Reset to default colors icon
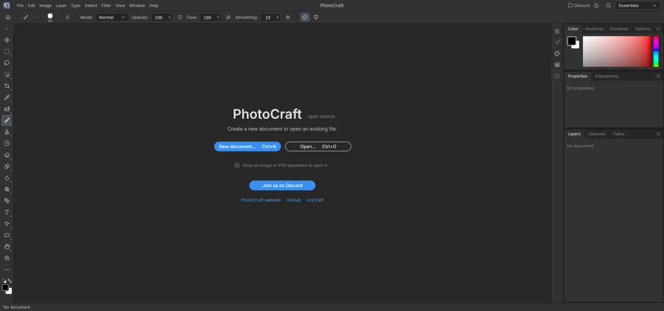The height and width of the screenshot is (311, 664). [x=4, y=281]
